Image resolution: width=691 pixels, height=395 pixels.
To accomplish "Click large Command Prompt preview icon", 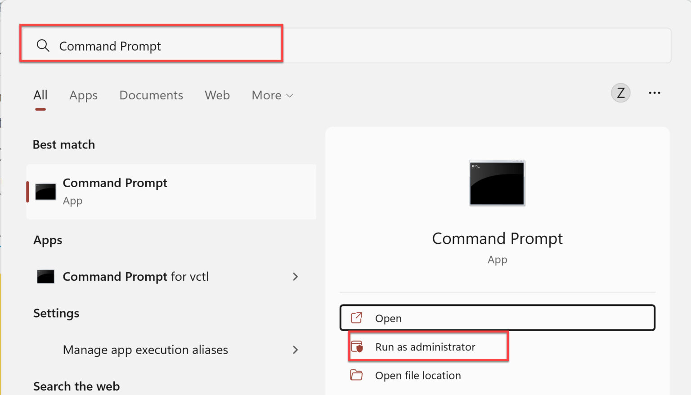I will 497,183.
